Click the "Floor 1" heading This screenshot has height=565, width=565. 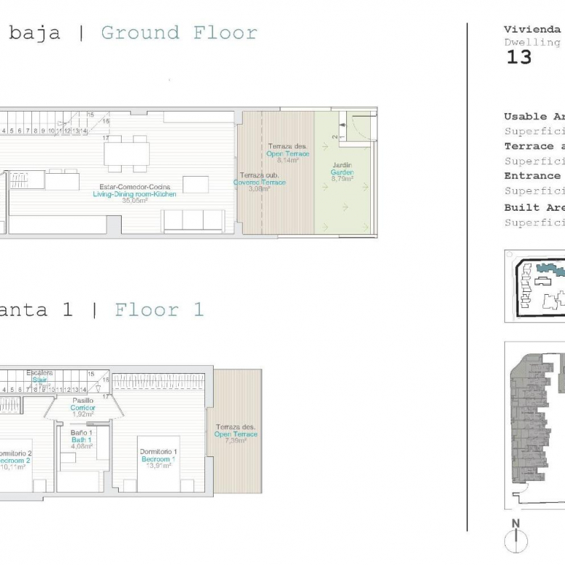(159, 310)
